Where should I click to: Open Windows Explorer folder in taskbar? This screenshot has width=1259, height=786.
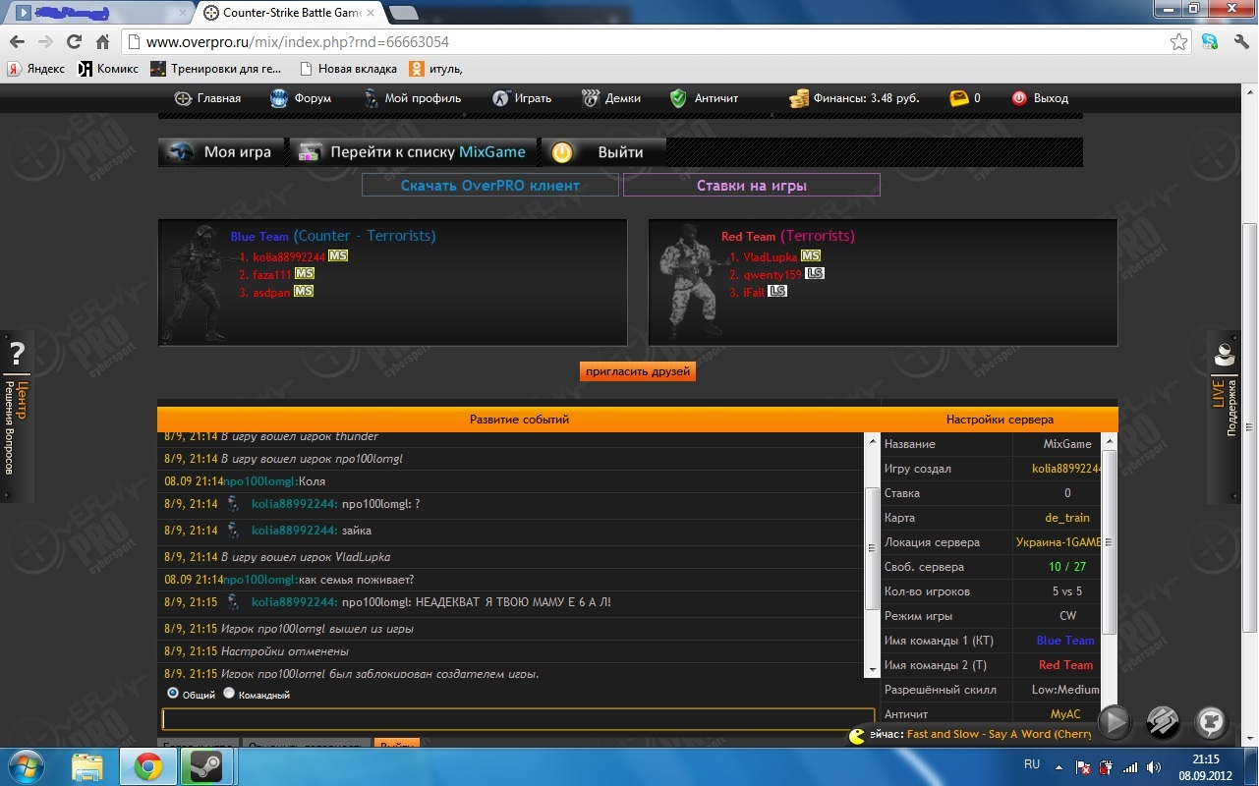point(87,766)
